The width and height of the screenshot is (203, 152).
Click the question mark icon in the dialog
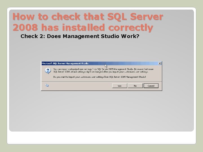[48, 71]
